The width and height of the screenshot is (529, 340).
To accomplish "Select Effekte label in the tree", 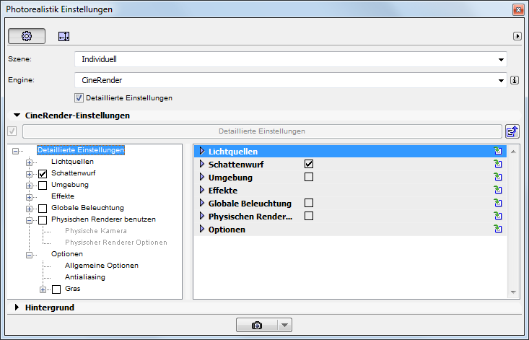I will (63, 196).
